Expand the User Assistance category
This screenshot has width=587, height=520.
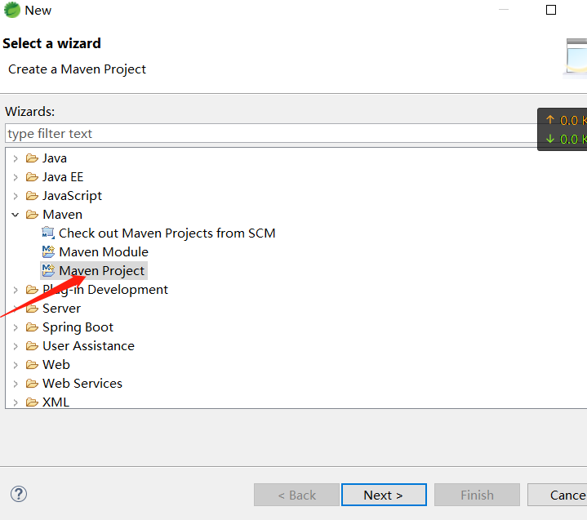pos(16,346)
